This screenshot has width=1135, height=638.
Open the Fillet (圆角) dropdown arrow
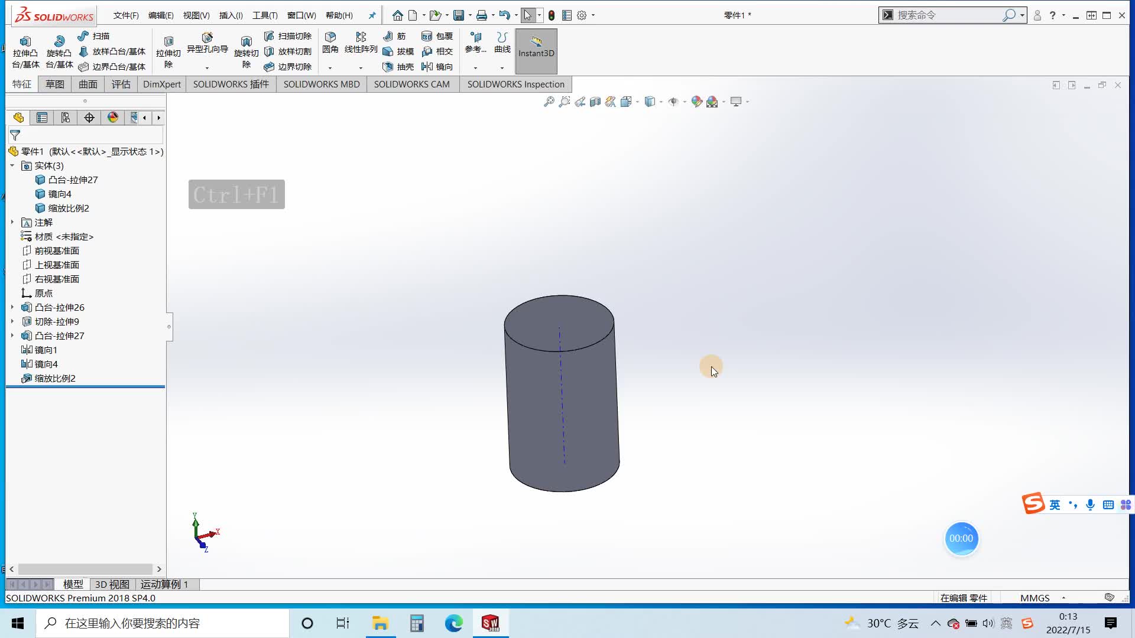click(x=330, y=68)
